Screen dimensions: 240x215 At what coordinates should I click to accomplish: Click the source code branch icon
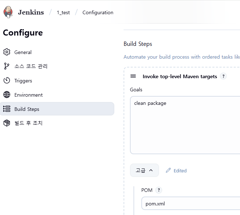pos(7,66)
